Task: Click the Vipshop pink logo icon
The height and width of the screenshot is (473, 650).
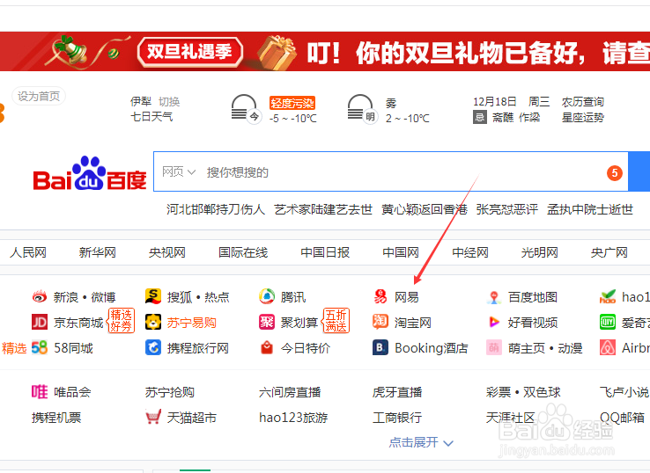Action: click(40, 391)
